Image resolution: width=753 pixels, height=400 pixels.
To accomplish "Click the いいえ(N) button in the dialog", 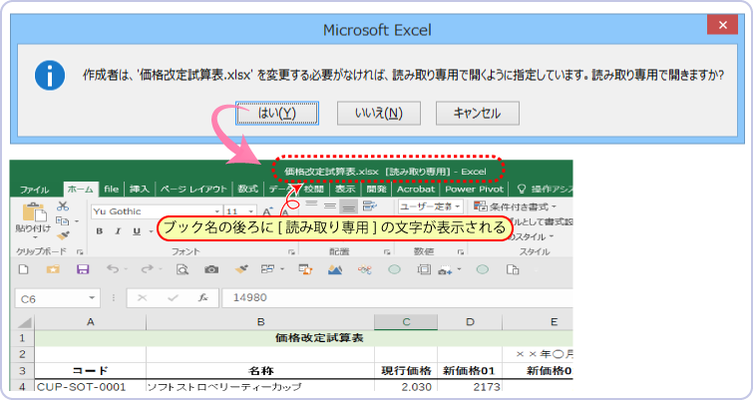I will [x=379, y=114].
